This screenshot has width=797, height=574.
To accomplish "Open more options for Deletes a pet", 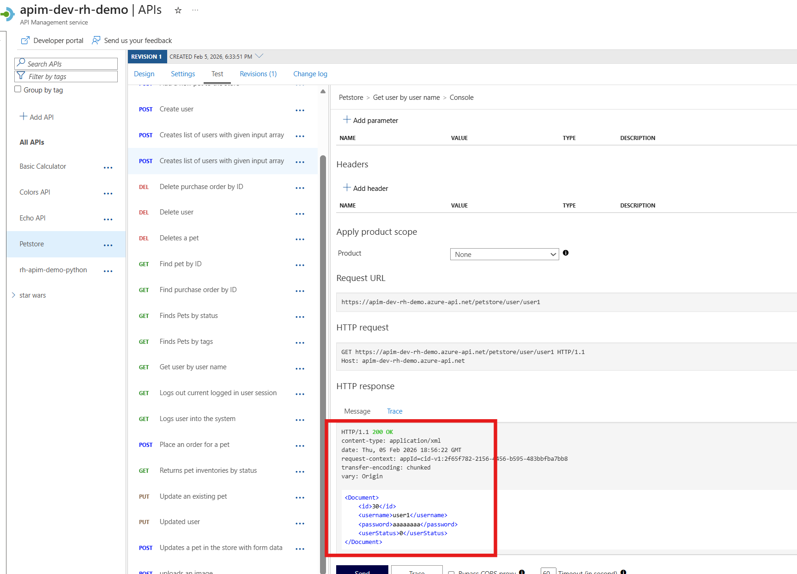I will (300, 239).
